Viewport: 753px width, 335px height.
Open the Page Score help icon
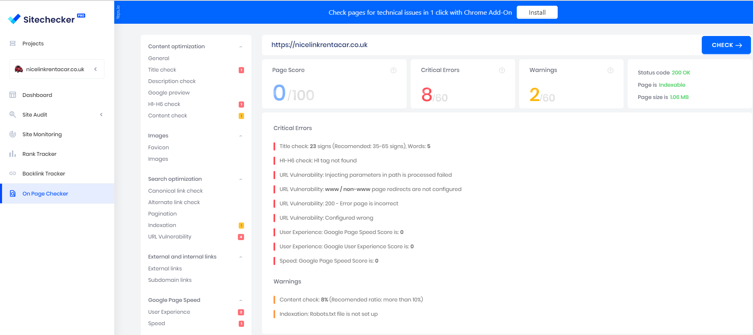(x=393, y=70)
